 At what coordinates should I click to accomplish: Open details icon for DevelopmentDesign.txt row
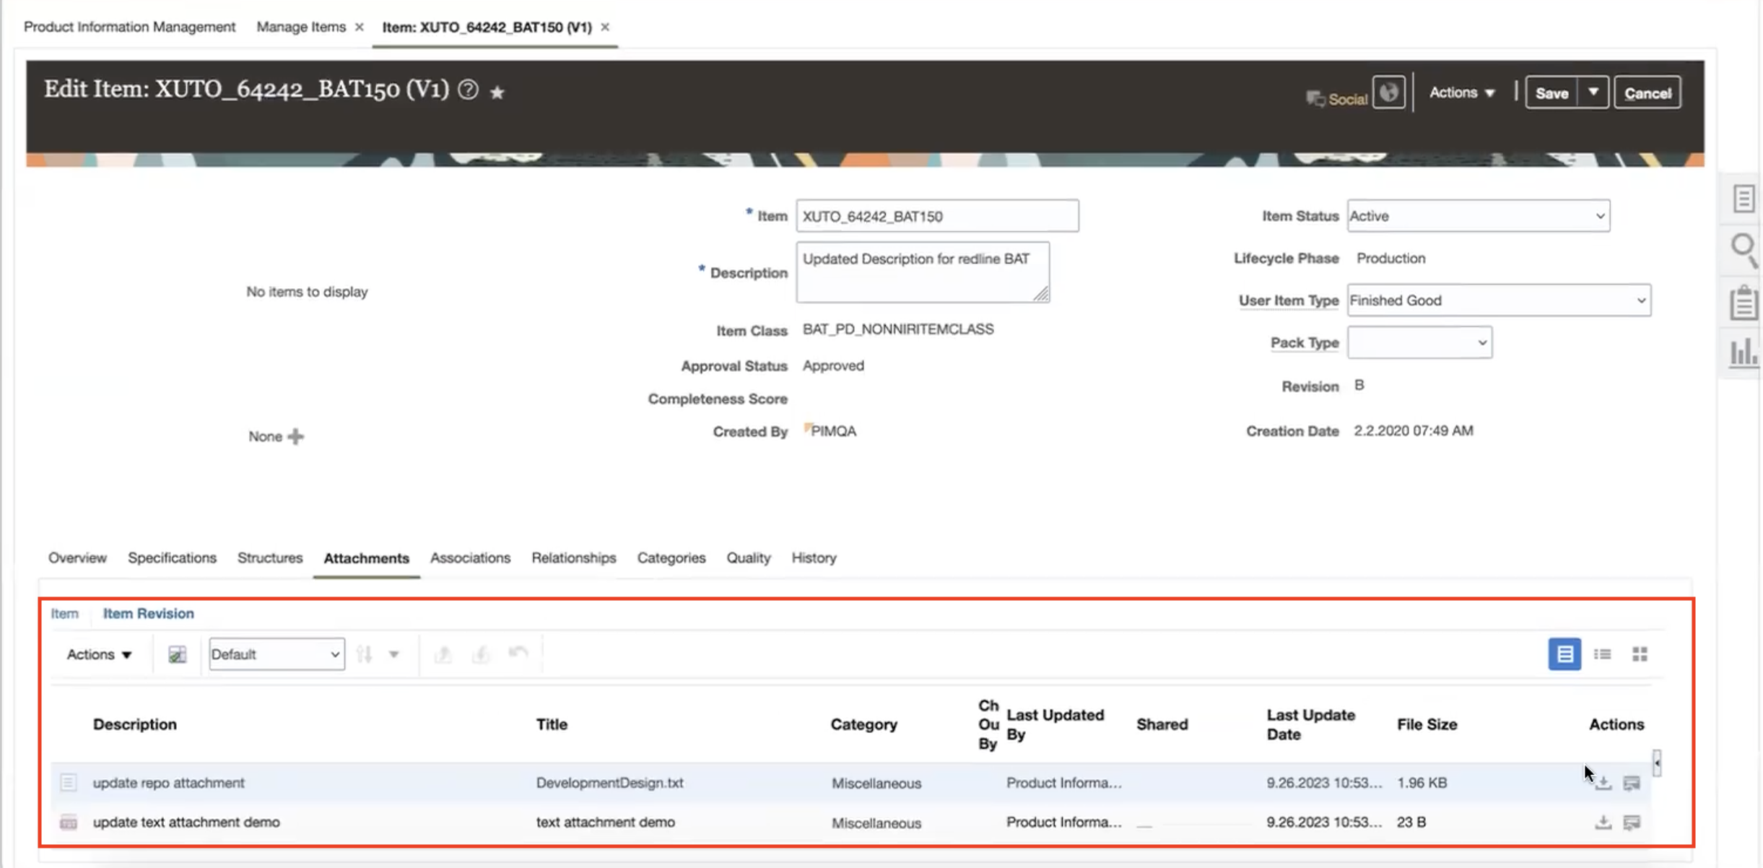1632,783
